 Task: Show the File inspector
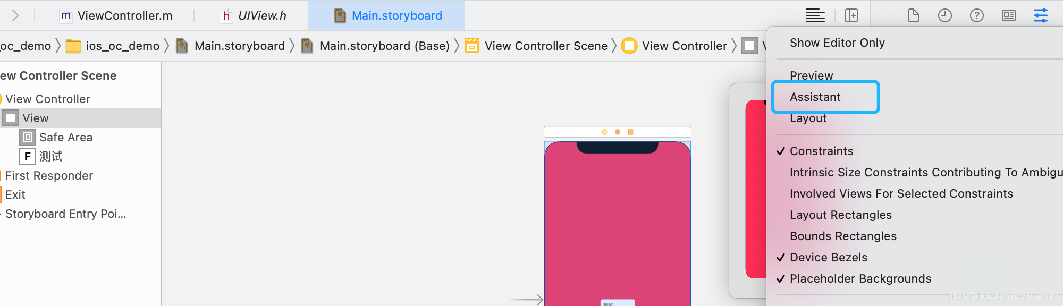(913, 15)
